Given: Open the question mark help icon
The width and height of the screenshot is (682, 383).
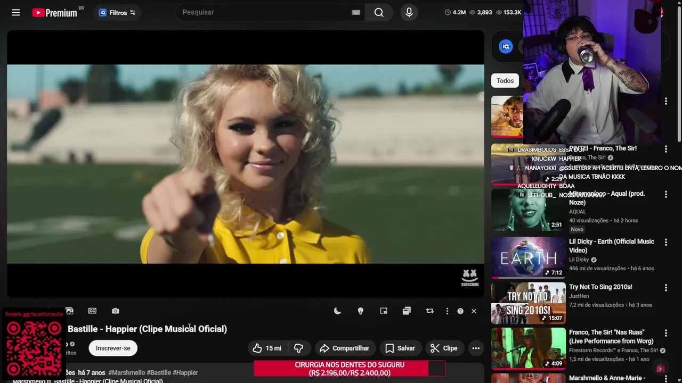Looking at the screenshot, I should (x=460, y=311).
